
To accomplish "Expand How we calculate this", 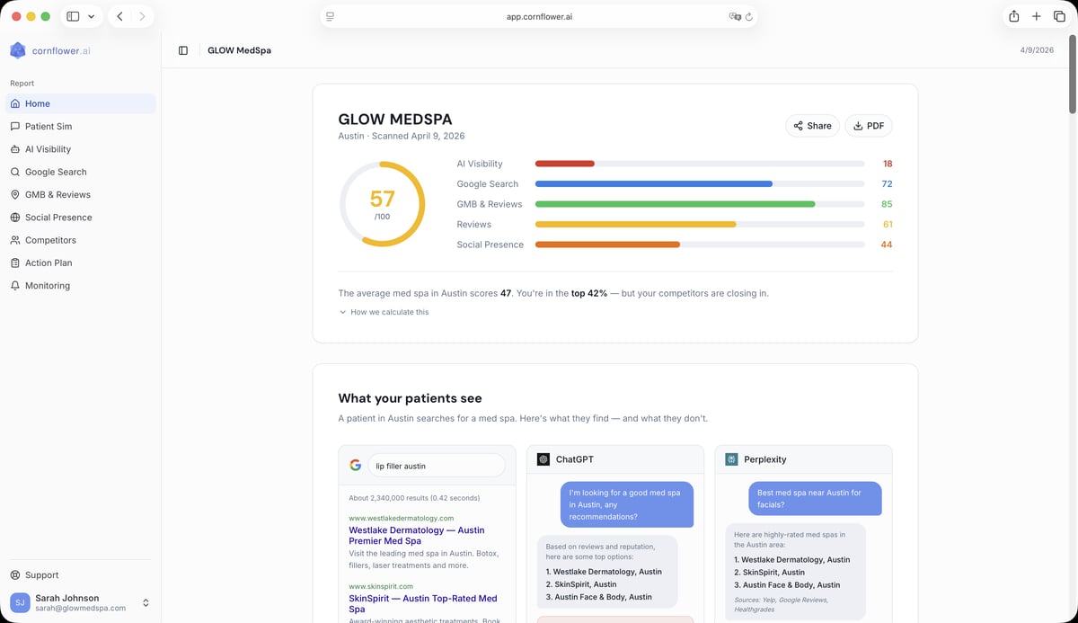I will point(384,312).
